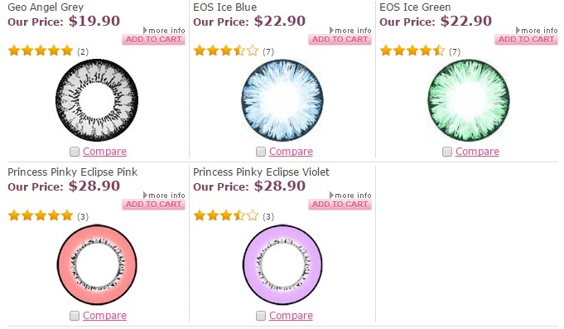Open the Princess Pinky Eclipse Pink lens image
This screenshot has width=564, height=329.
point(97,264)
